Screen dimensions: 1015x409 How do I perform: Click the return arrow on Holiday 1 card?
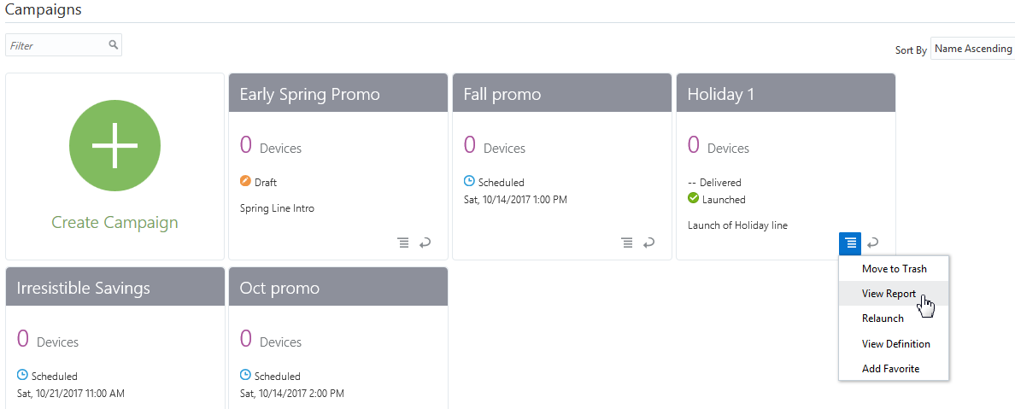point(872,243)
